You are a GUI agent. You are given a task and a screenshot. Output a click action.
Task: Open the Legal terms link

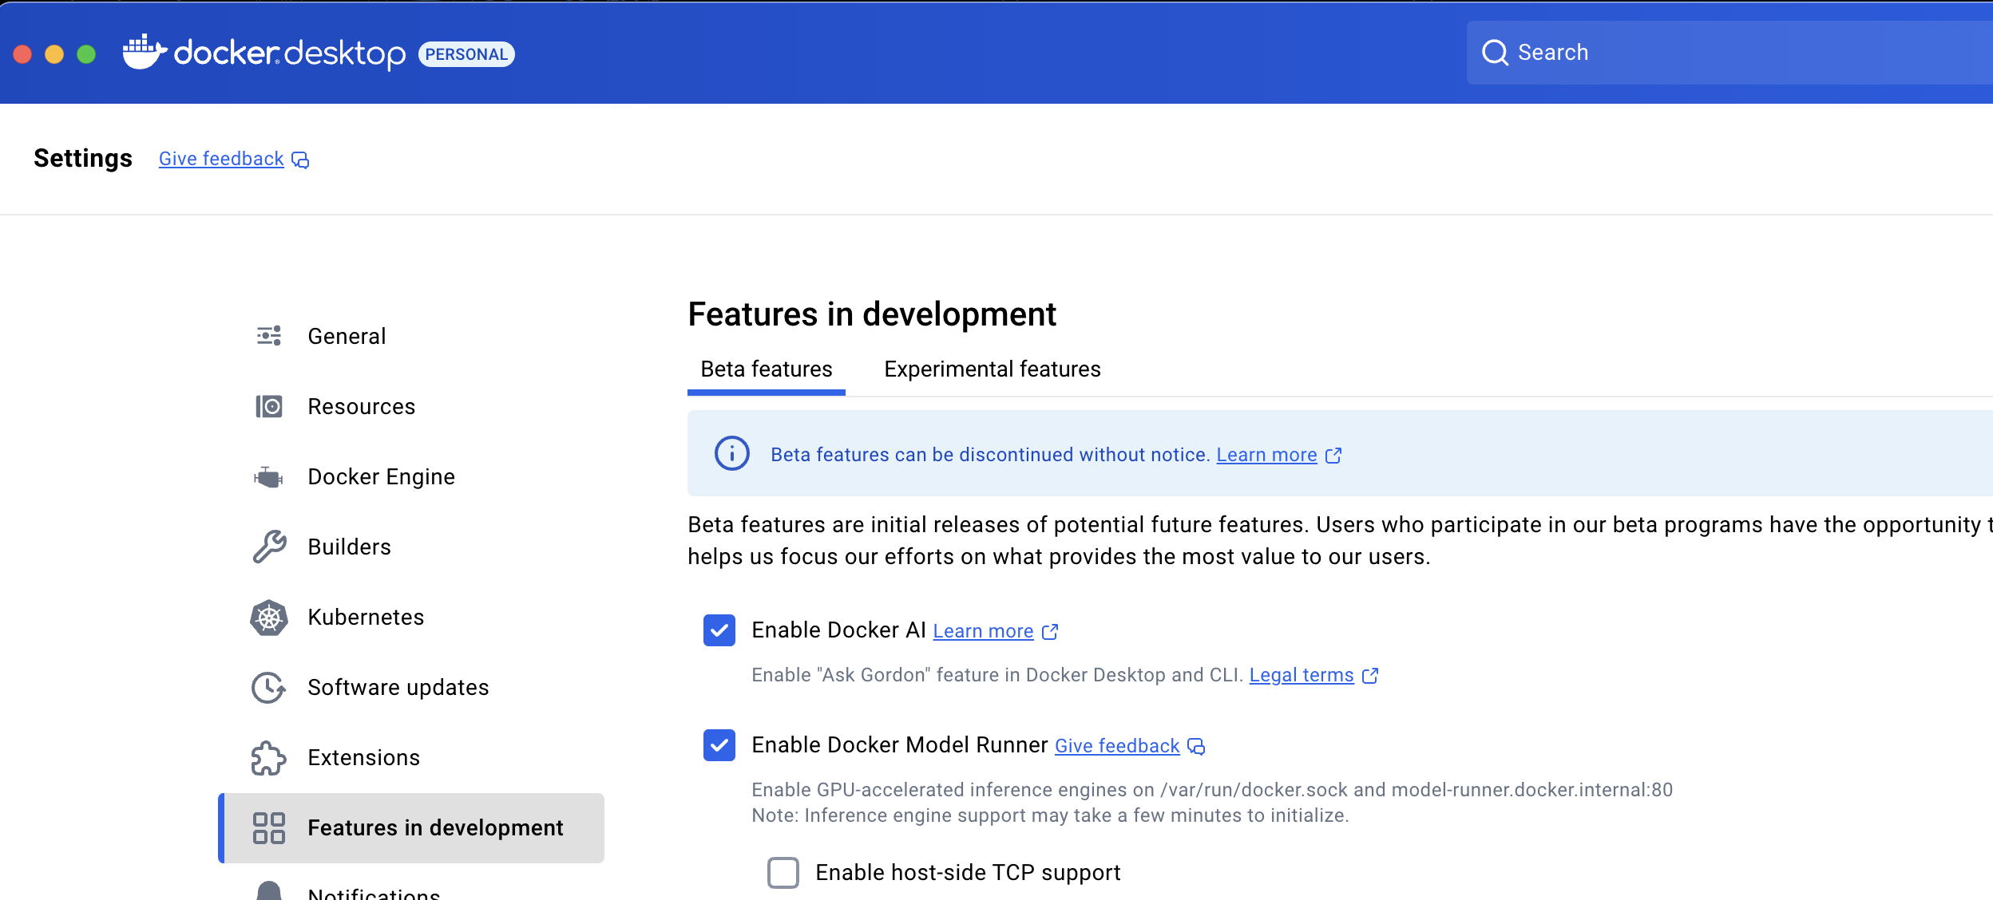tap(1302, 675)
